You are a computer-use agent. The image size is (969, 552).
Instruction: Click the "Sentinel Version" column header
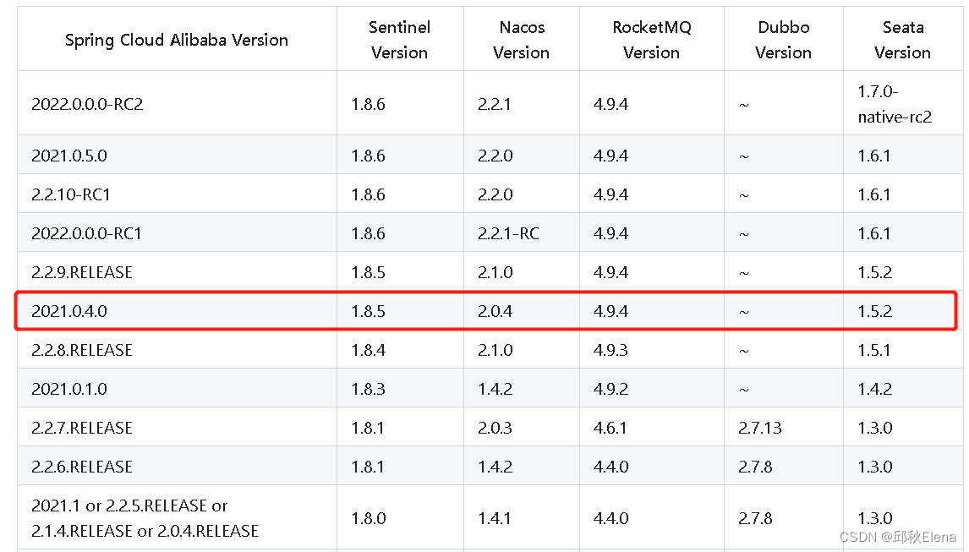tap(399, 40)
